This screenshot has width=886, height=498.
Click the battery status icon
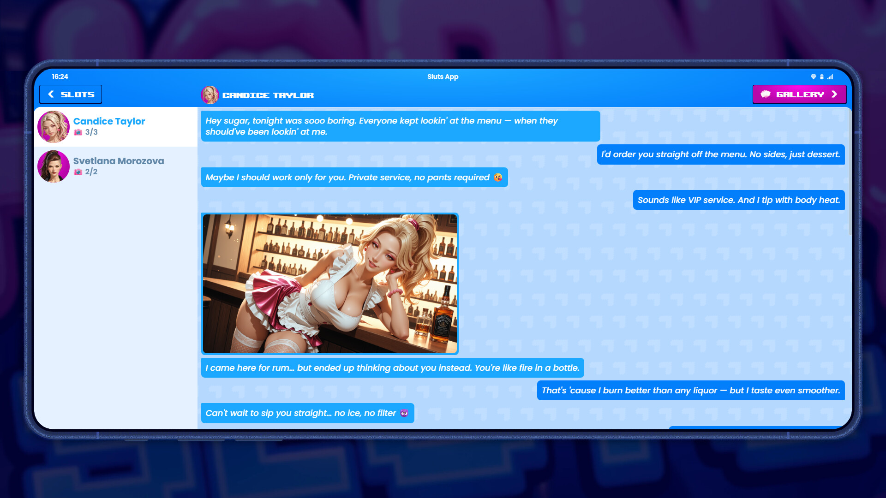(822, 77)
